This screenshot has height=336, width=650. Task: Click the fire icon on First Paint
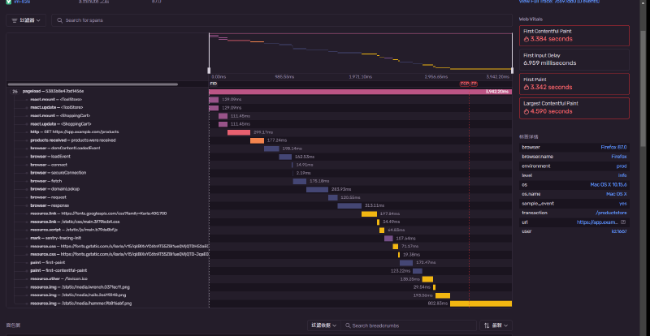[526, 87]
